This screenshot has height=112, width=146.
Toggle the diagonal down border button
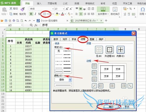tap(130, 86)
